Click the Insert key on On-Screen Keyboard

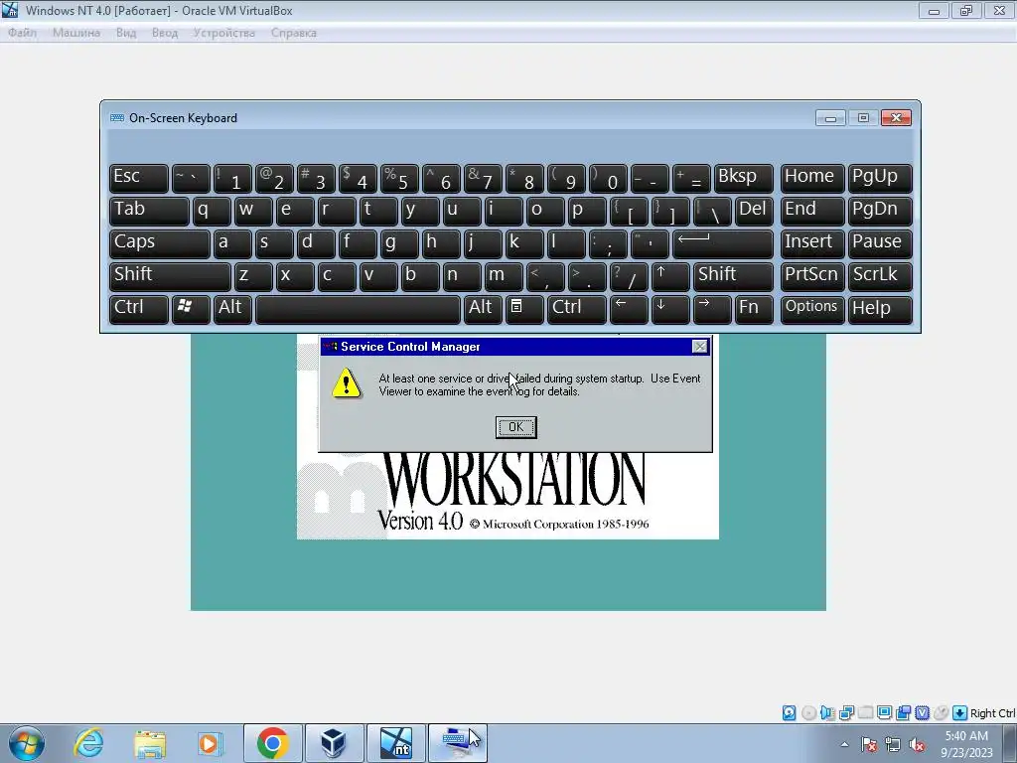(x=811, y=243)
